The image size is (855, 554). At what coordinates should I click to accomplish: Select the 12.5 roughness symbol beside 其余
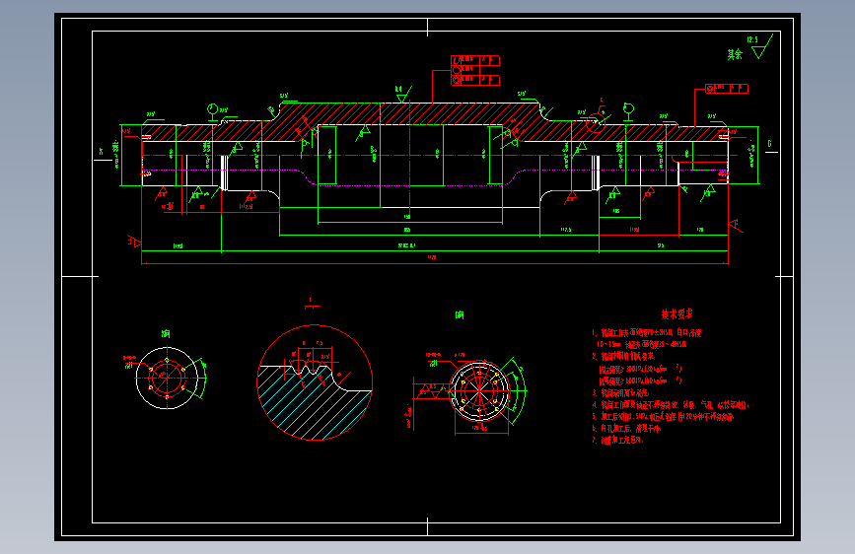pyautogui.click(x=760, y=46)
